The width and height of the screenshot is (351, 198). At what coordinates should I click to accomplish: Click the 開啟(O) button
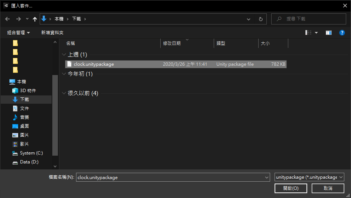pyautogui.click(x=291, y=188)
